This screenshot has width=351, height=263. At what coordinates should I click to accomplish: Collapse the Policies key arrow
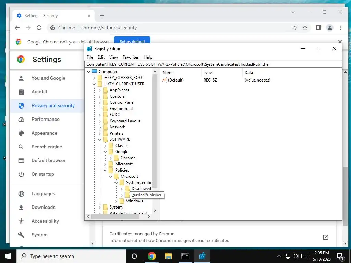click(105, 171)
